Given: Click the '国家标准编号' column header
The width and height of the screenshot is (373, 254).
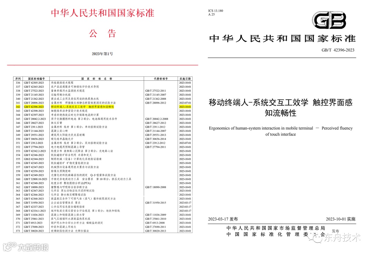Looking at the screenshot, I should (36, 79).
